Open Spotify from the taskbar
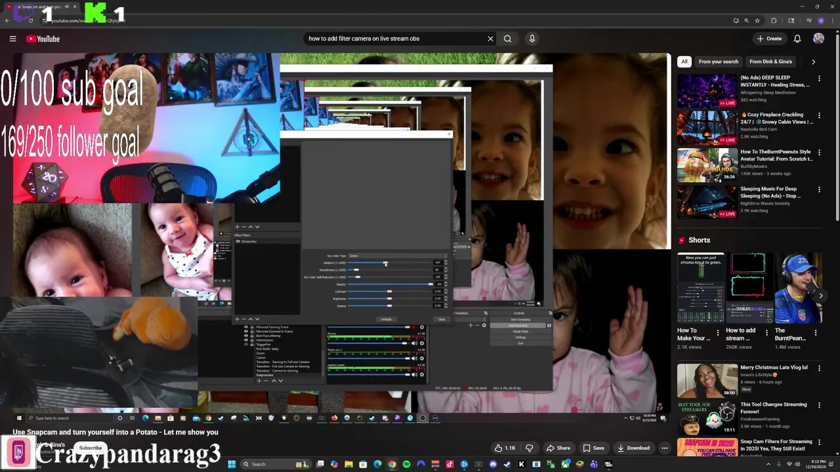Screen dimensions: 840x472 pyautogui.click(x=406, y=464)
